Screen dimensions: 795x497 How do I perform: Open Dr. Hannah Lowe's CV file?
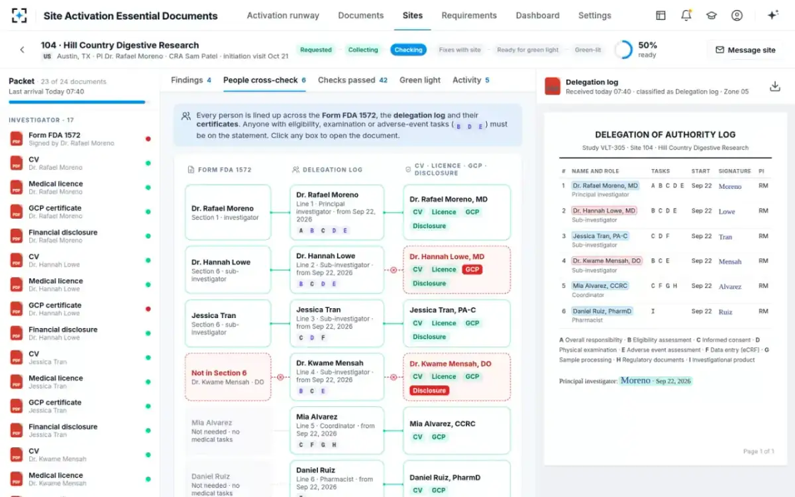point(79,260)
